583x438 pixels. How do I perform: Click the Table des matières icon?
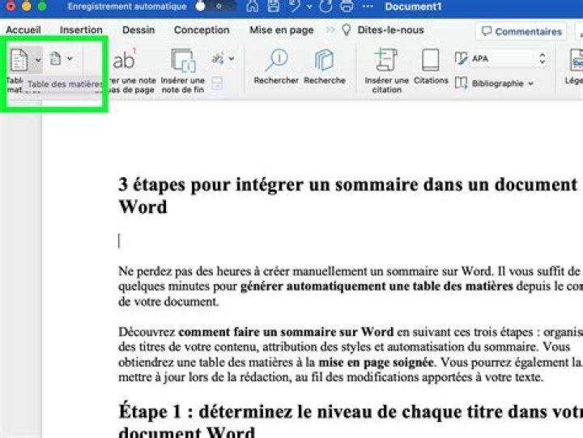[19, 59]
